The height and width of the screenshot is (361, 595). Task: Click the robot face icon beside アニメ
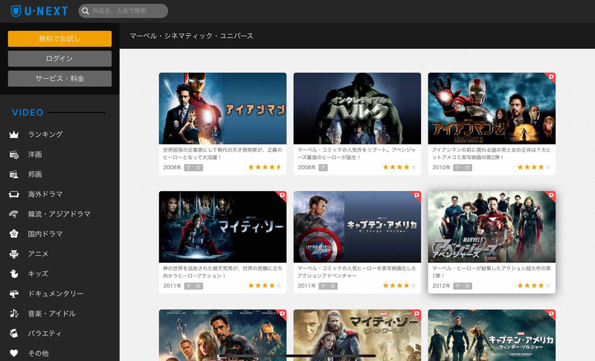click(x=14, y=254)
